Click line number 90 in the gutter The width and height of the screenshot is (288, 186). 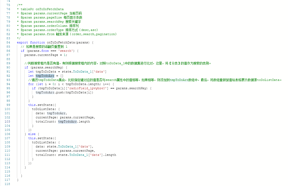pos(8,67)
